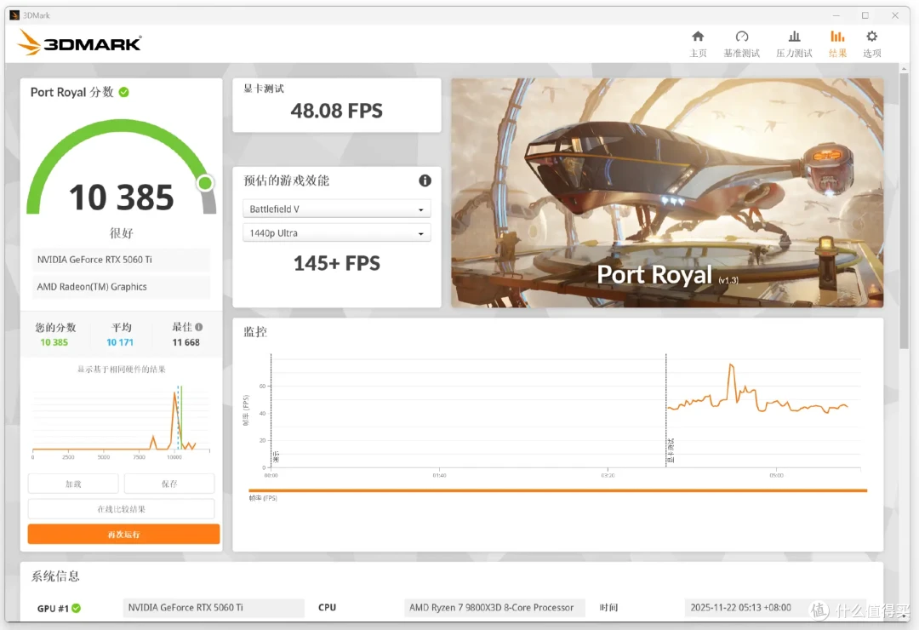Maximize the 3DMark window

(865, 15)
